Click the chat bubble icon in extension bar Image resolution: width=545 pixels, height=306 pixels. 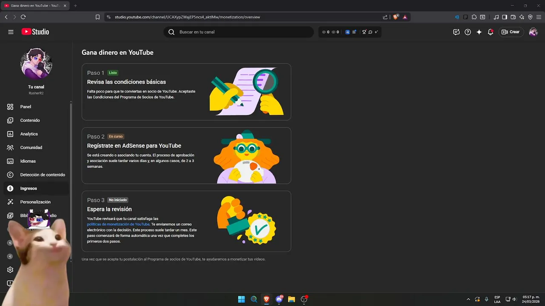pyautogui.click(x=370, y=32)
